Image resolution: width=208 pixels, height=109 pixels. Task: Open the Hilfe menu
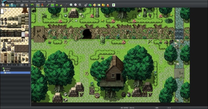54,1
